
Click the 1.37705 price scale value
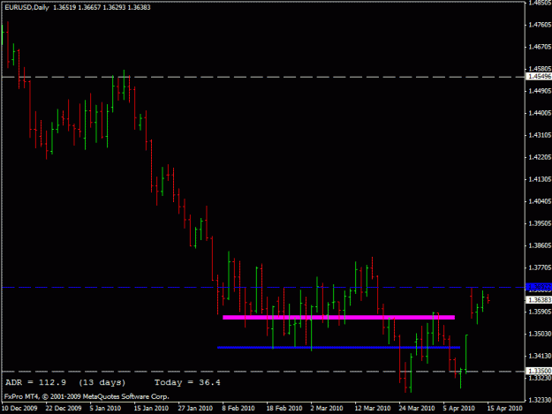click(540, 267)
